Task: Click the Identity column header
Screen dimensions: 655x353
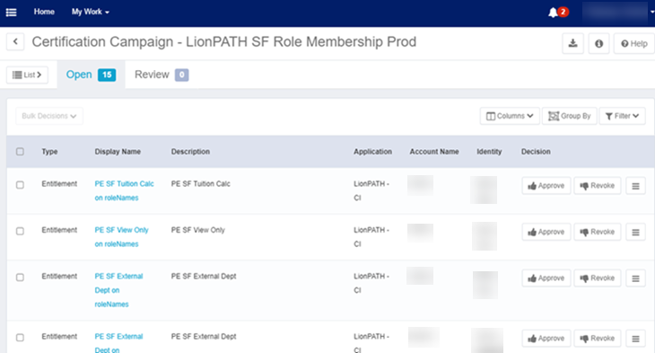Action: [489, 152]
